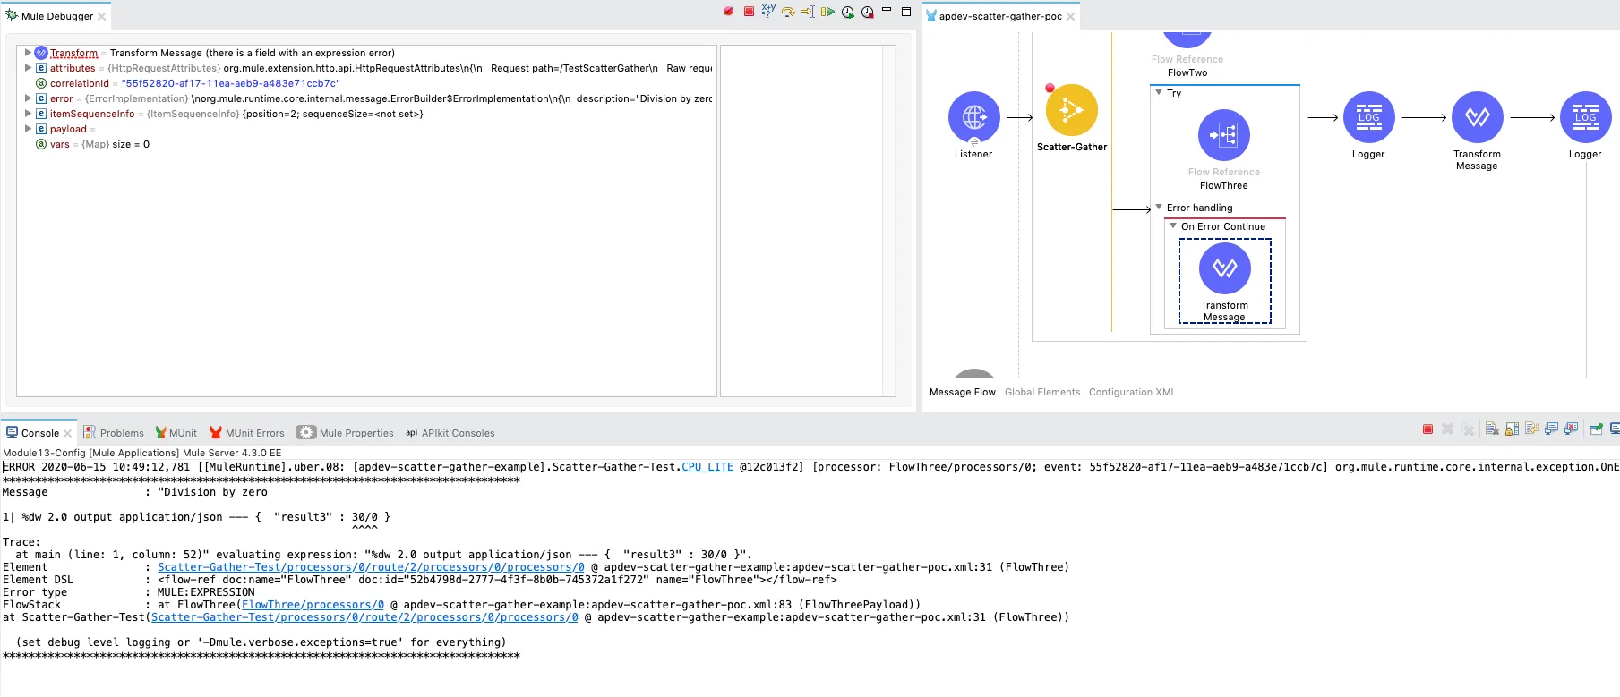Open the Problems tab
The height and width of the screenshot is (697, 1620).
[114, 433]
